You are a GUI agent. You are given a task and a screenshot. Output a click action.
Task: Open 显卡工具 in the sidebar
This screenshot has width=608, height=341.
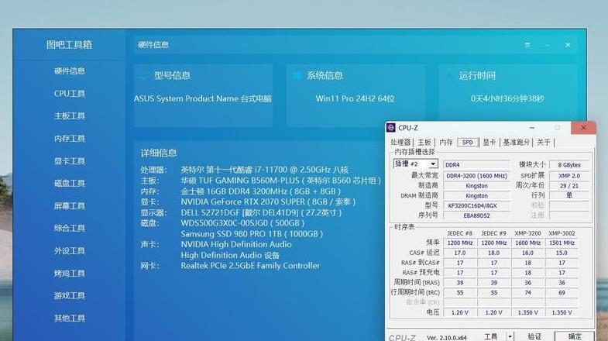[70, 161]
